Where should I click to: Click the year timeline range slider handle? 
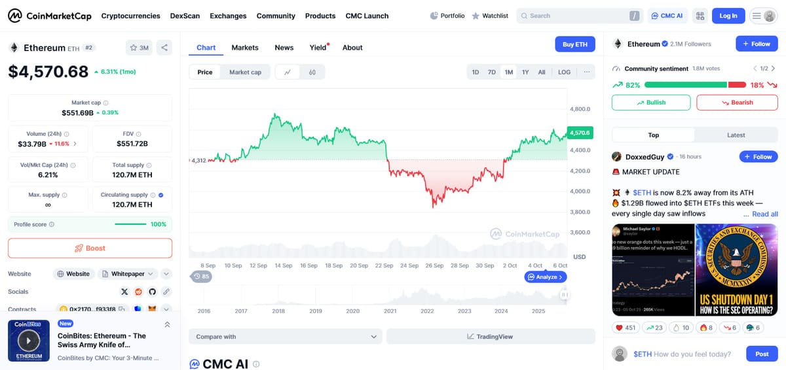564,295
